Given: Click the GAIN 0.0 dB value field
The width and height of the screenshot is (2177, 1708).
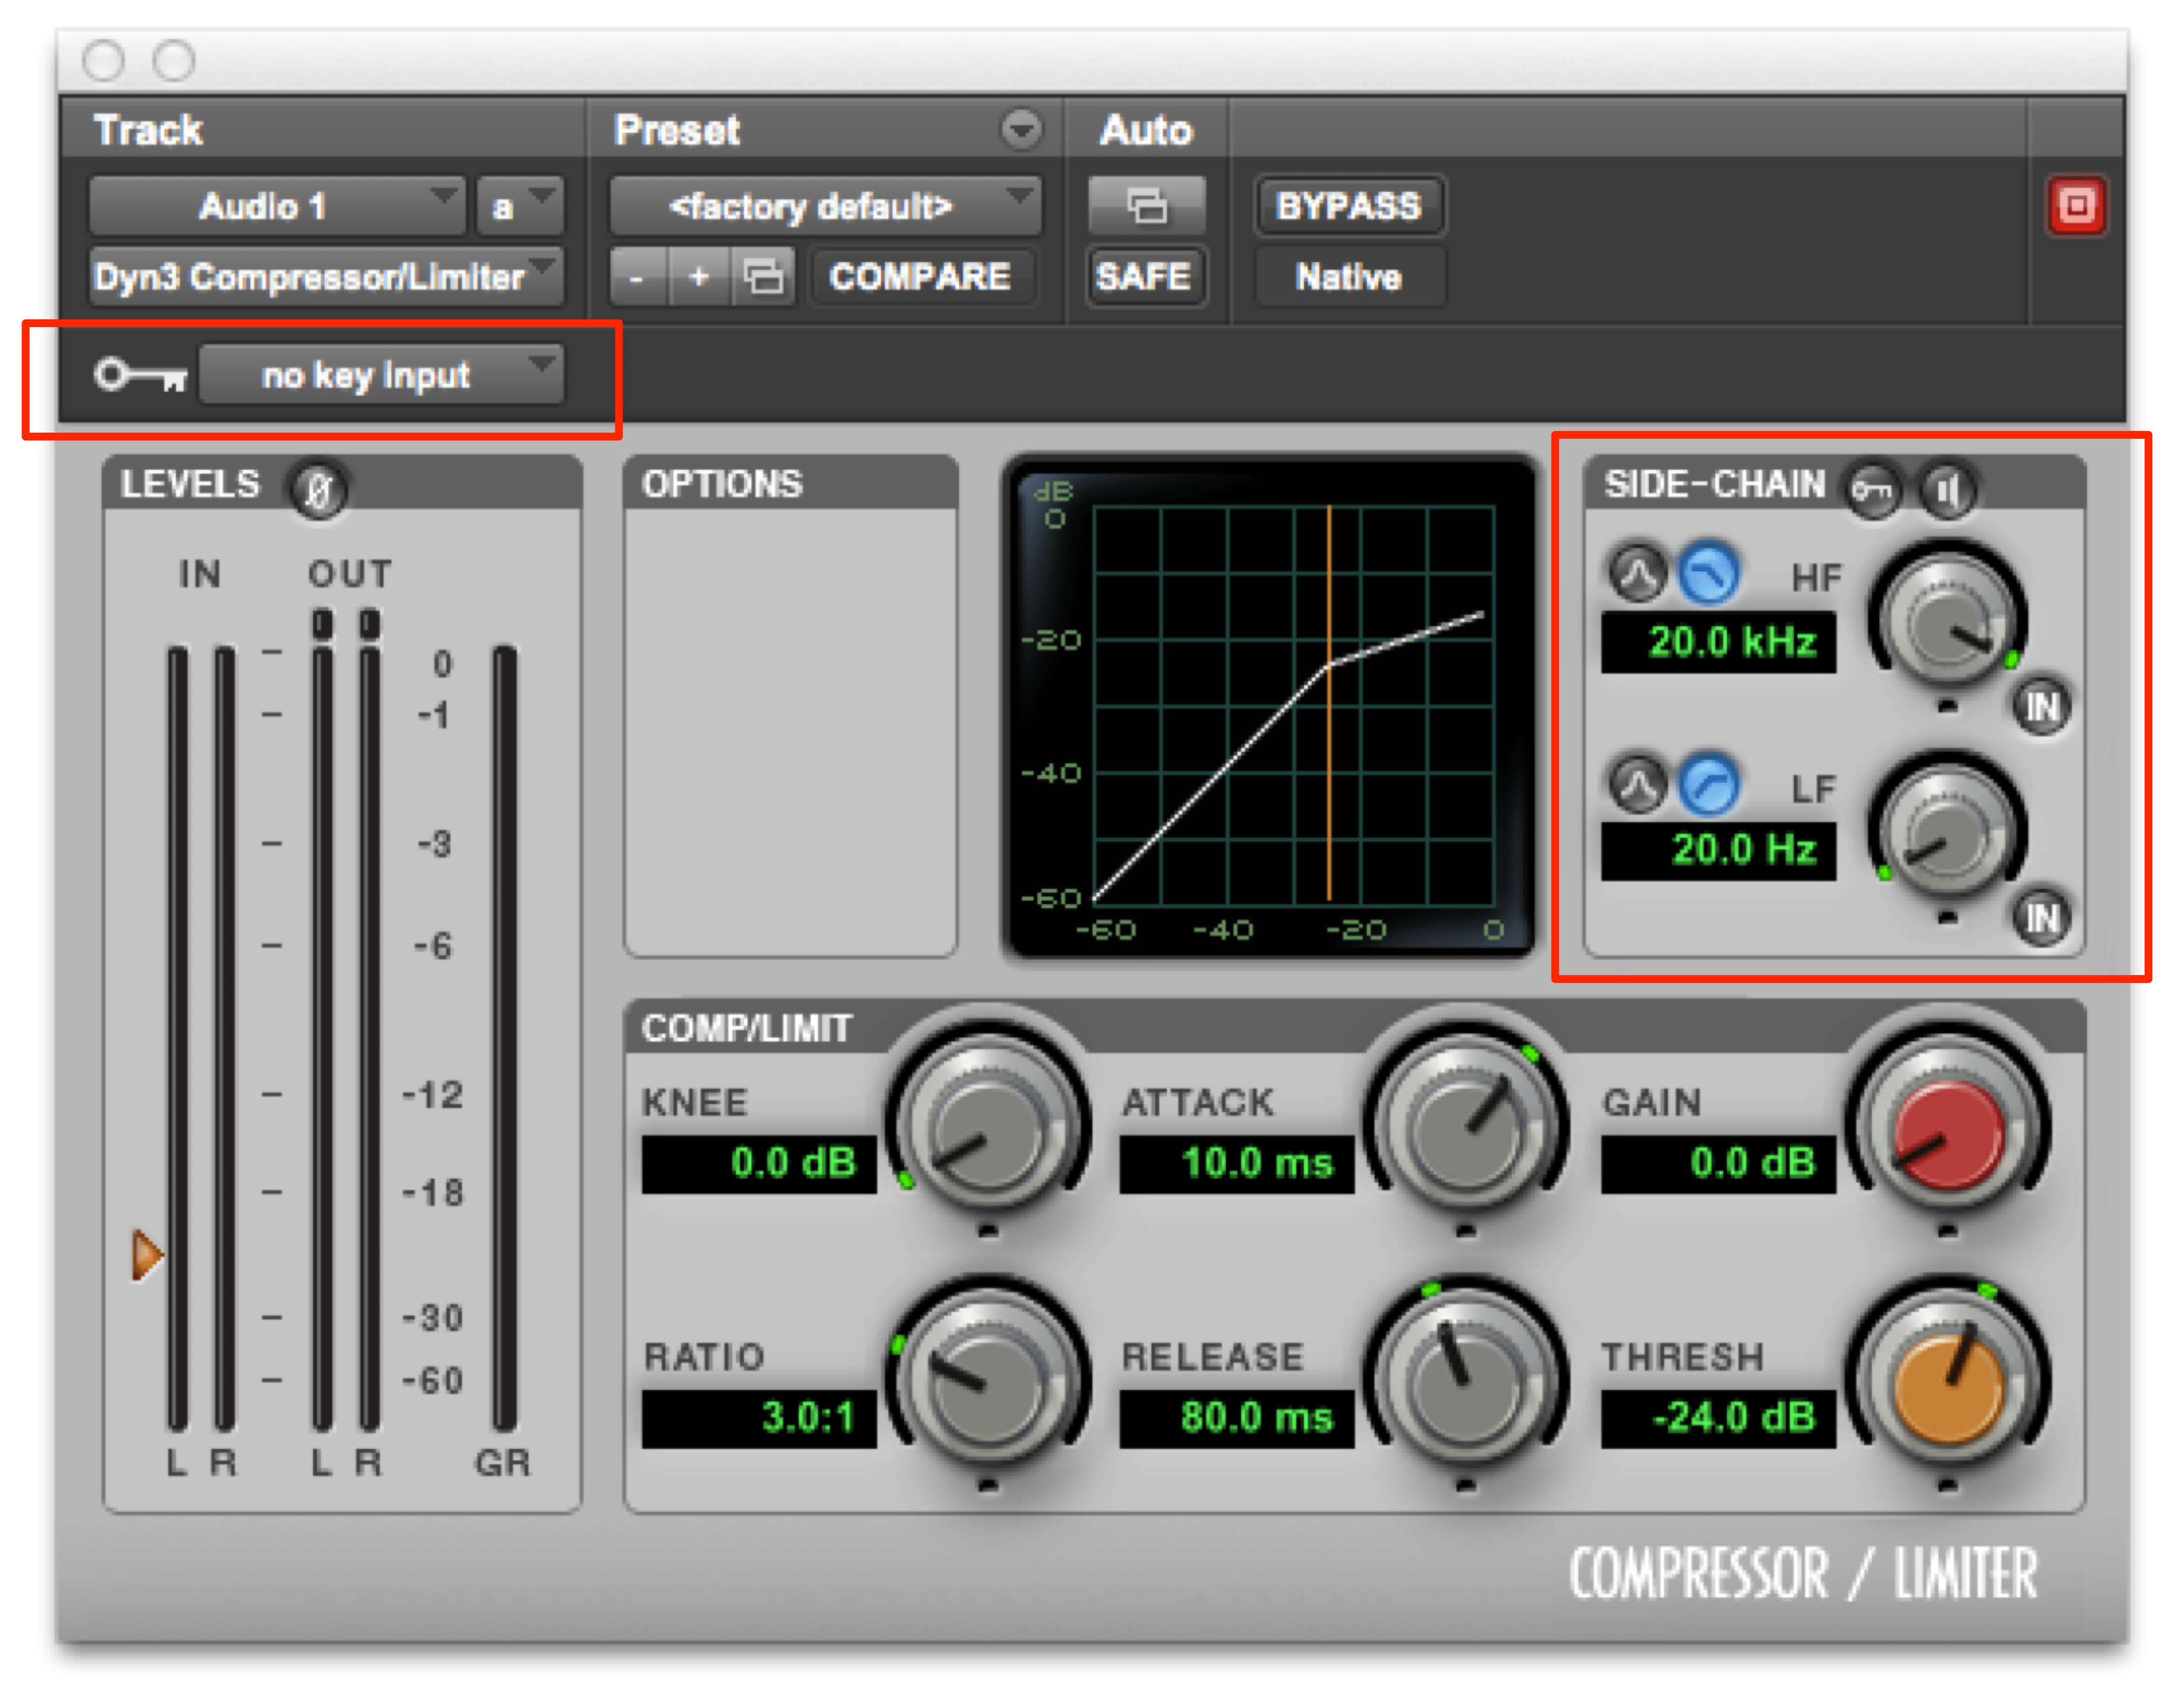Looking at the screenshot, I should pyautogui.click(x=1718, y=1164).
